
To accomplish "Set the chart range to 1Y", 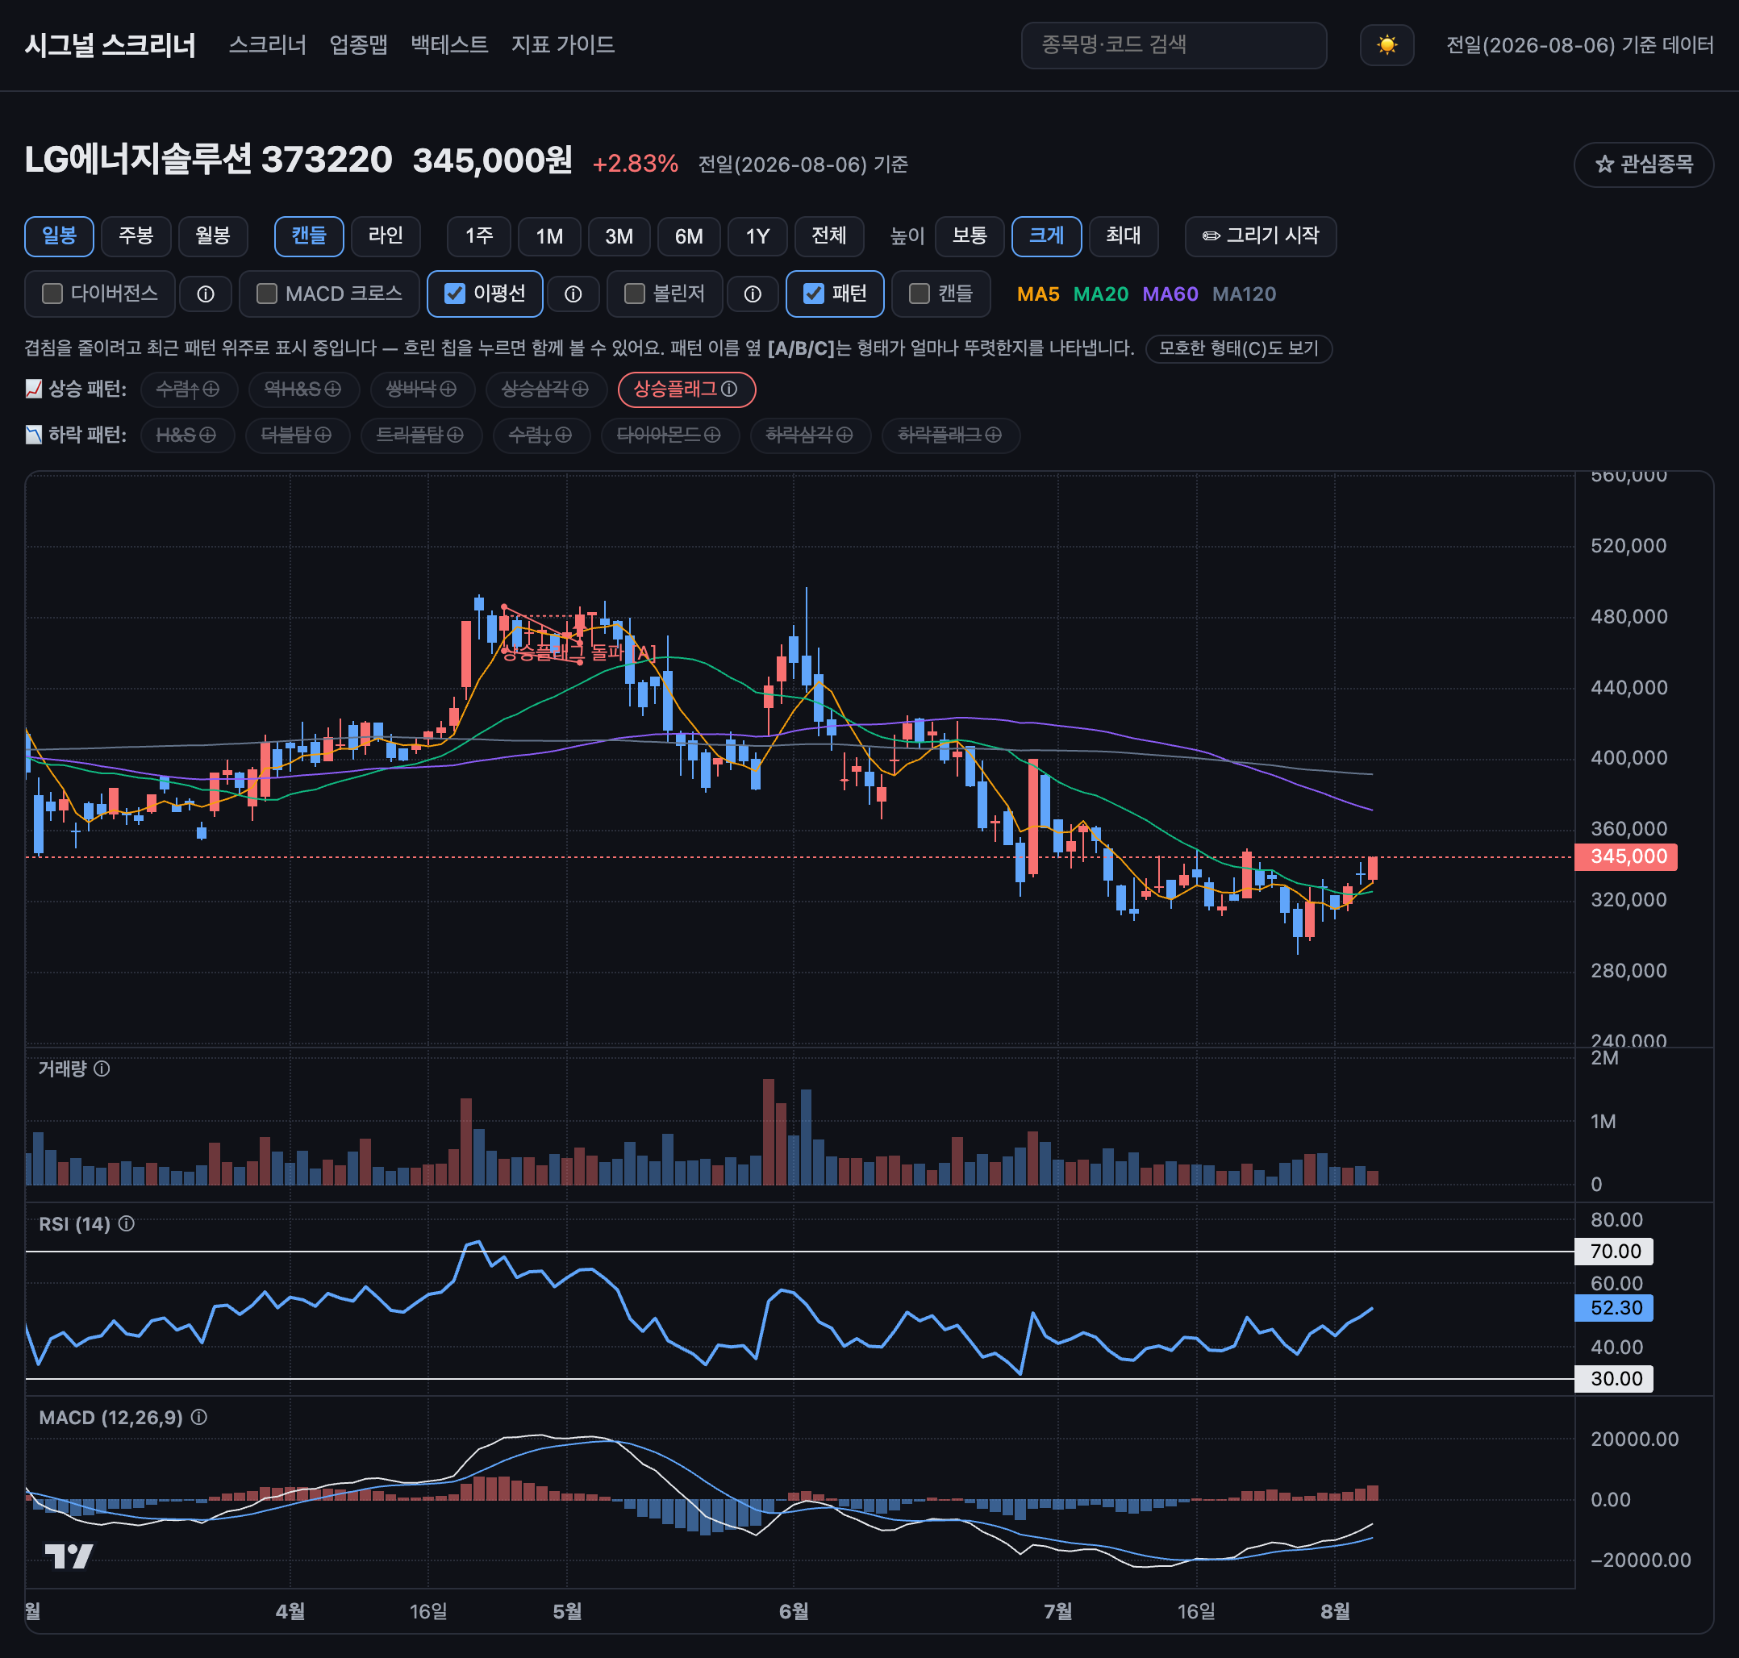I will pyautogui.click(x=757, y=236).
